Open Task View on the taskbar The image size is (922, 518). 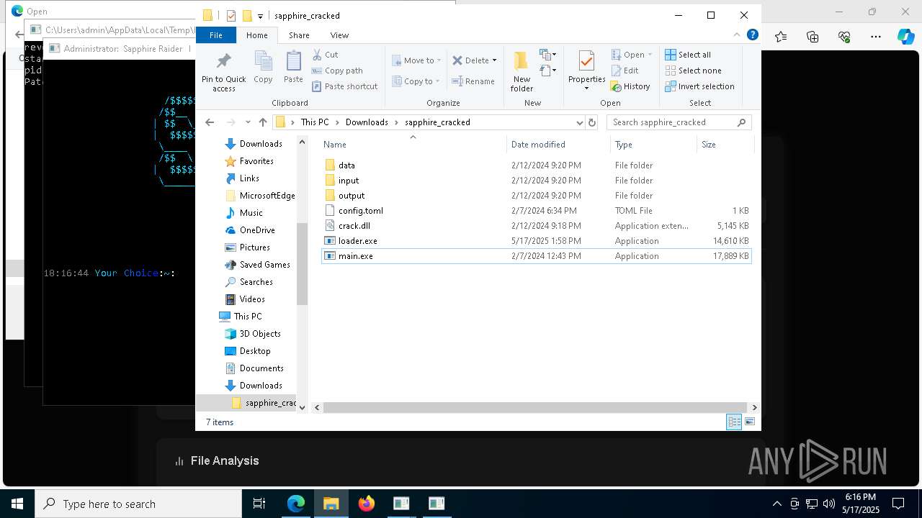(259, 504)
